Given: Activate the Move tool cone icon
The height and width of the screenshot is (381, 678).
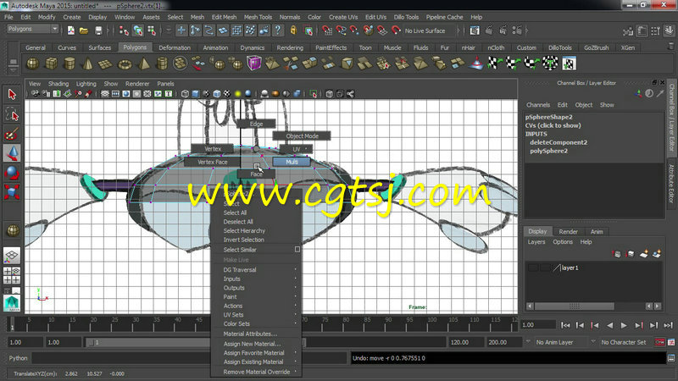Looking at the screenshot, I should coord(12,153).
